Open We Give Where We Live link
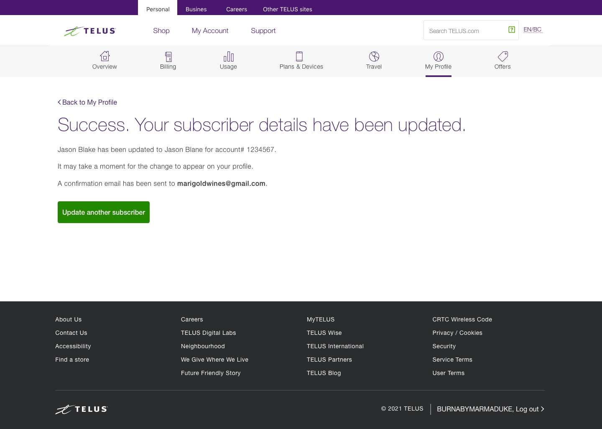Screen dimensions: 602x429 click(214, 360)
